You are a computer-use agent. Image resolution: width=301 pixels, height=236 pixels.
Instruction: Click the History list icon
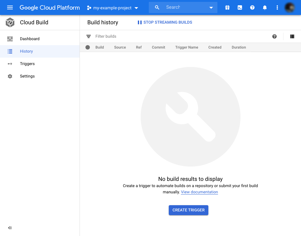tap(10, 51)
